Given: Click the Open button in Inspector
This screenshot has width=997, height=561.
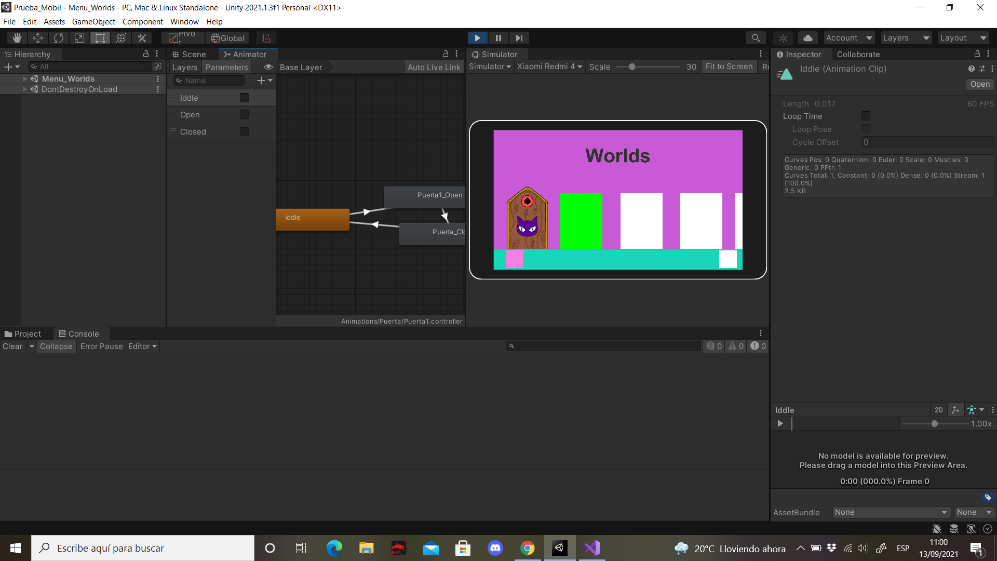Looking at the screenshot, I should pos(979,84).
